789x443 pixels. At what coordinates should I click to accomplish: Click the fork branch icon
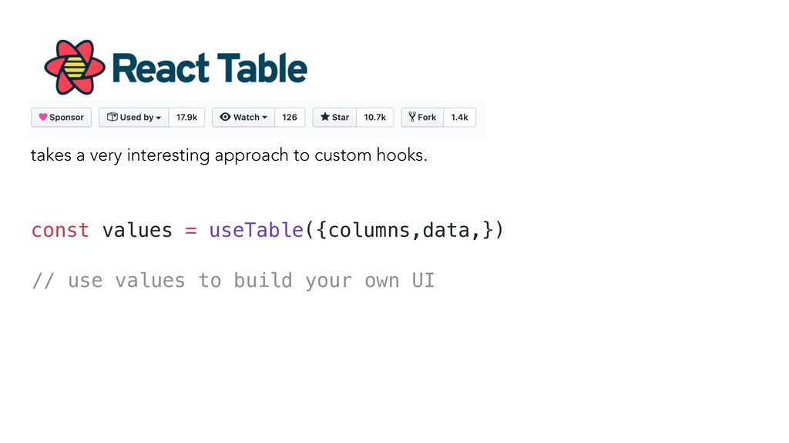pyautogui.click(x=412, y=117)
